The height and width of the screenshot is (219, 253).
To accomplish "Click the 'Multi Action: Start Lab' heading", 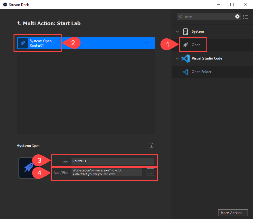I will (52, 23).
